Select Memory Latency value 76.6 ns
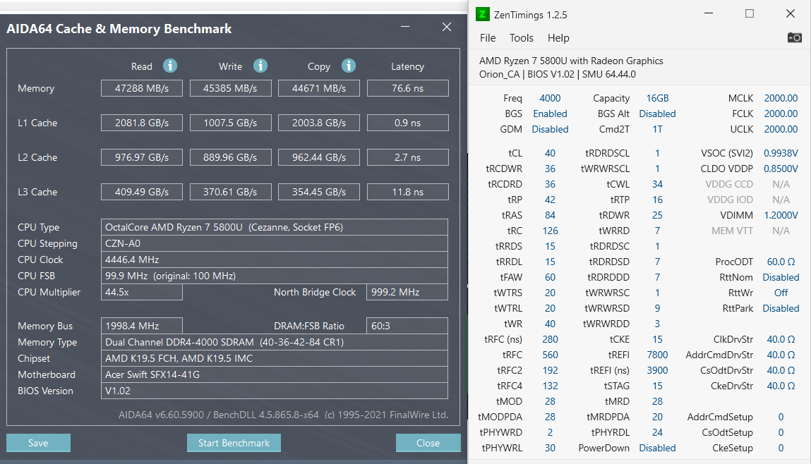 407,88
